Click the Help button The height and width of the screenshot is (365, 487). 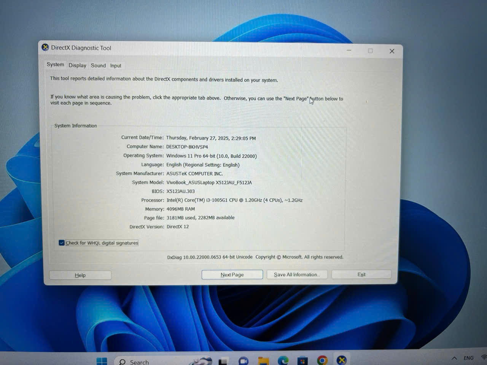pos(80,275)
